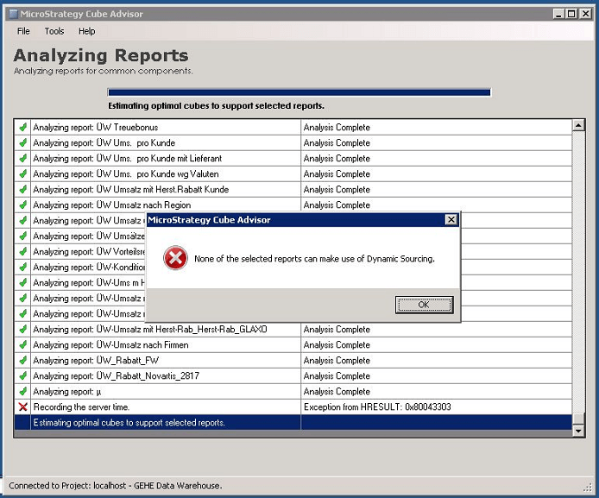Select 'ÜW Umsatz mit Herst.Rabatt Kunde' text

tap(162, 189)
